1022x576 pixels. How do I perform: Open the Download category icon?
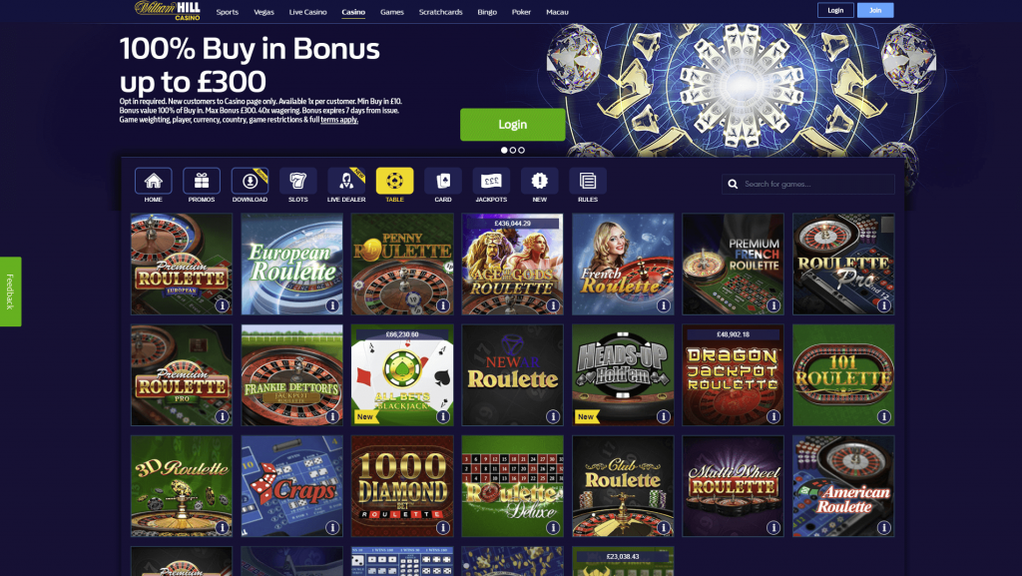250,181
